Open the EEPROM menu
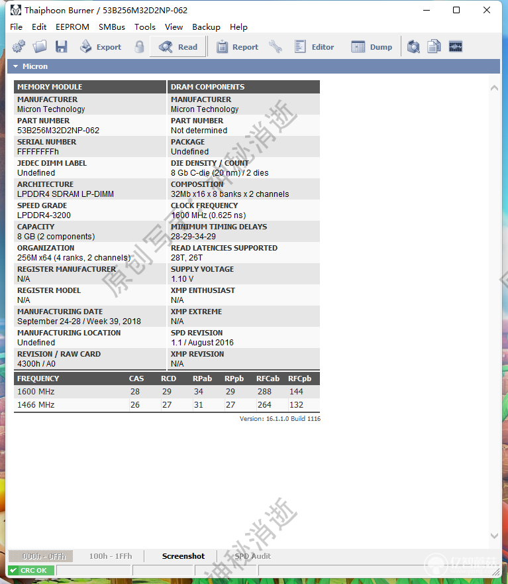 73,27
